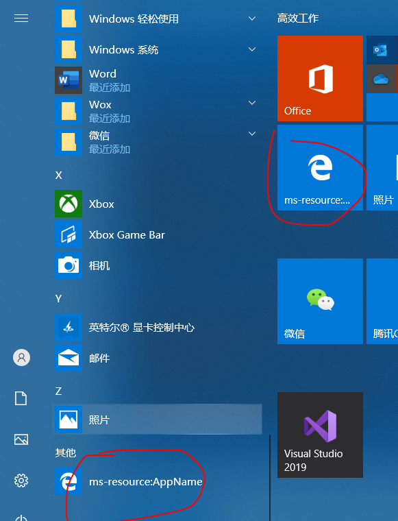398x521 pixels.
Task: Click the 相机 label text
Action: (x=99, y=266)
